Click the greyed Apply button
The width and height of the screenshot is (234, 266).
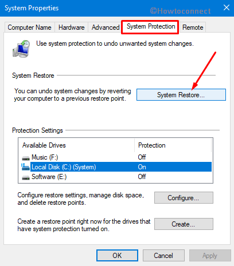coord(210,255)
